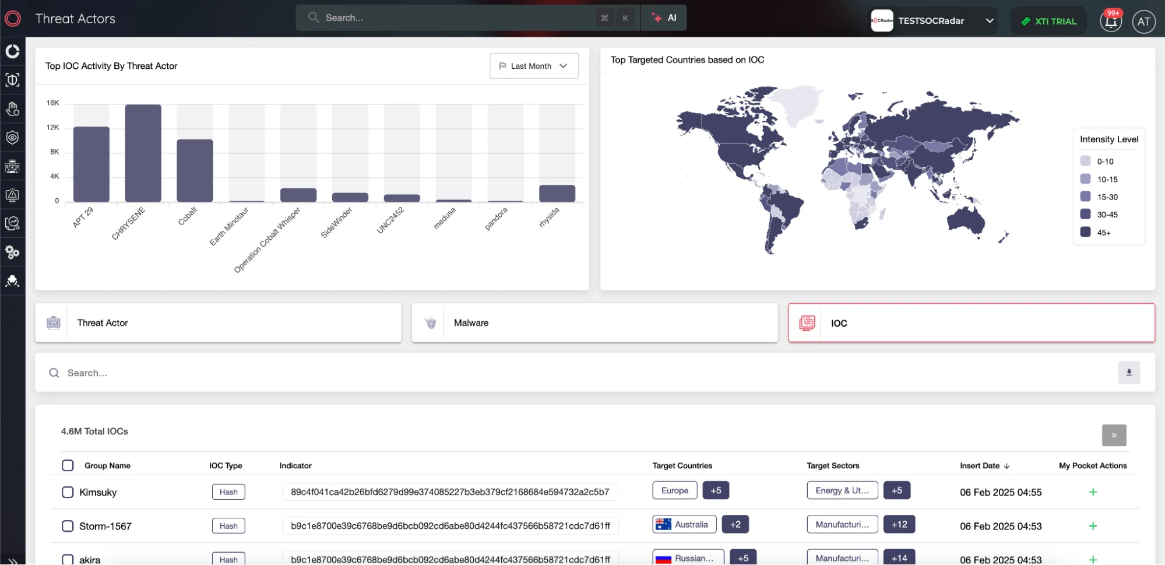The height and width of the screenshot is (565, 1165).
Task: Open the report analysis magnifier sidebar icon
Action: (x=12, y=223)
